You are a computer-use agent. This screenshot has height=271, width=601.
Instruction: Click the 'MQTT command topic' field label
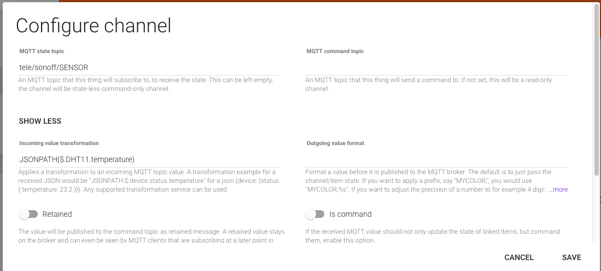[x=335, y=51]
